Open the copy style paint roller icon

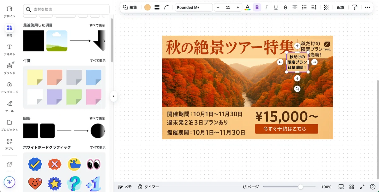pos(355,8)
